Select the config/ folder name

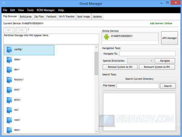point(18,50)
